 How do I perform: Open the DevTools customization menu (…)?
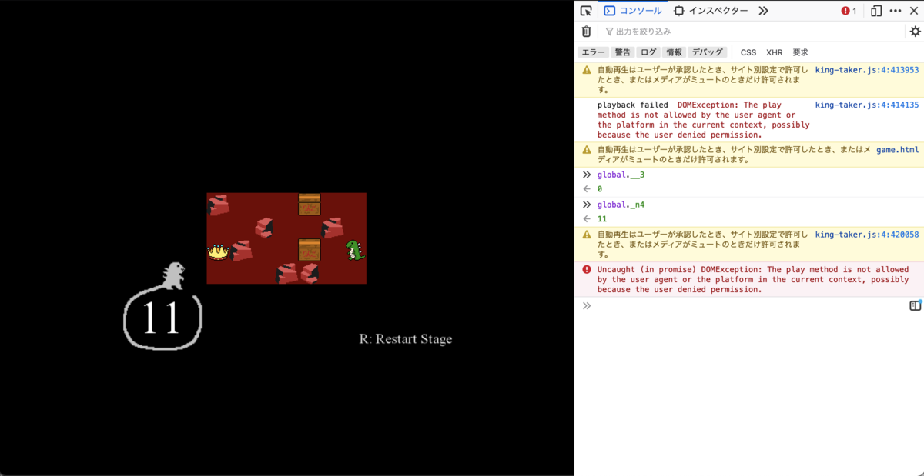coord(896,11)
